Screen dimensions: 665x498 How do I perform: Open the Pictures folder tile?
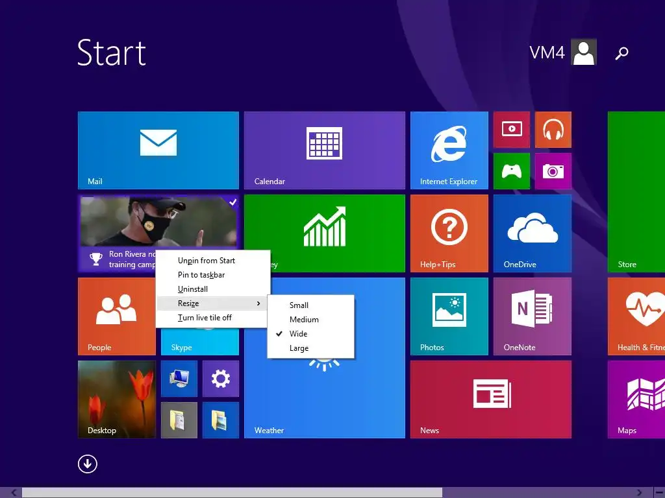point(221,420)
